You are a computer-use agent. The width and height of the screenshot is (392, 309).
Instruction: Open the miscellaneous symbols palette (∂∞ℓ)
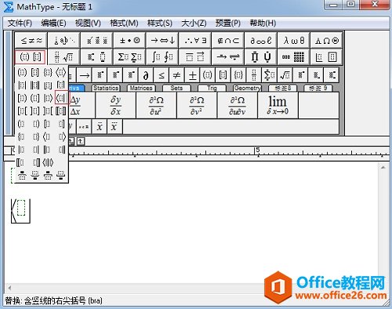tap(260, 40)
